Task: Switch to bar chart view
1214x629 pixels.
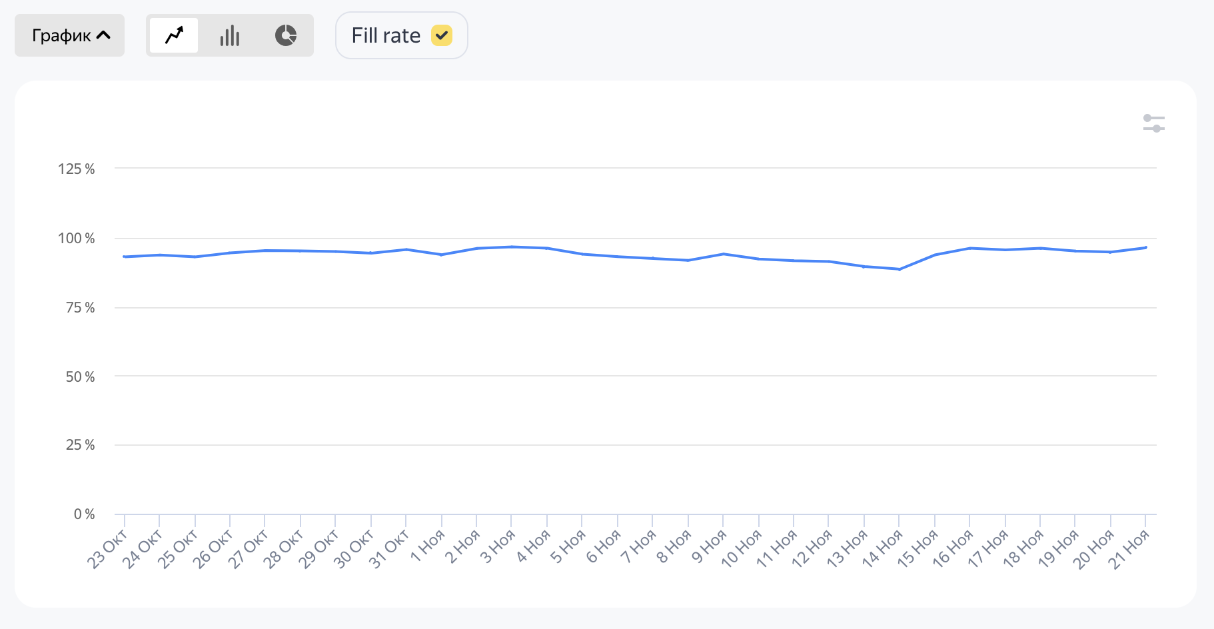Action: (230, 35)
